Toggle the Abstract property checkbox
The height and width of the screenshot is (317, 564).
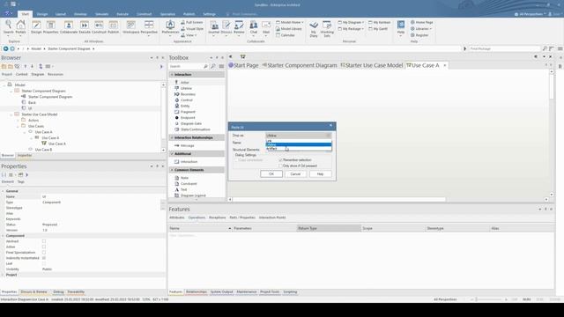coord(44,241)
